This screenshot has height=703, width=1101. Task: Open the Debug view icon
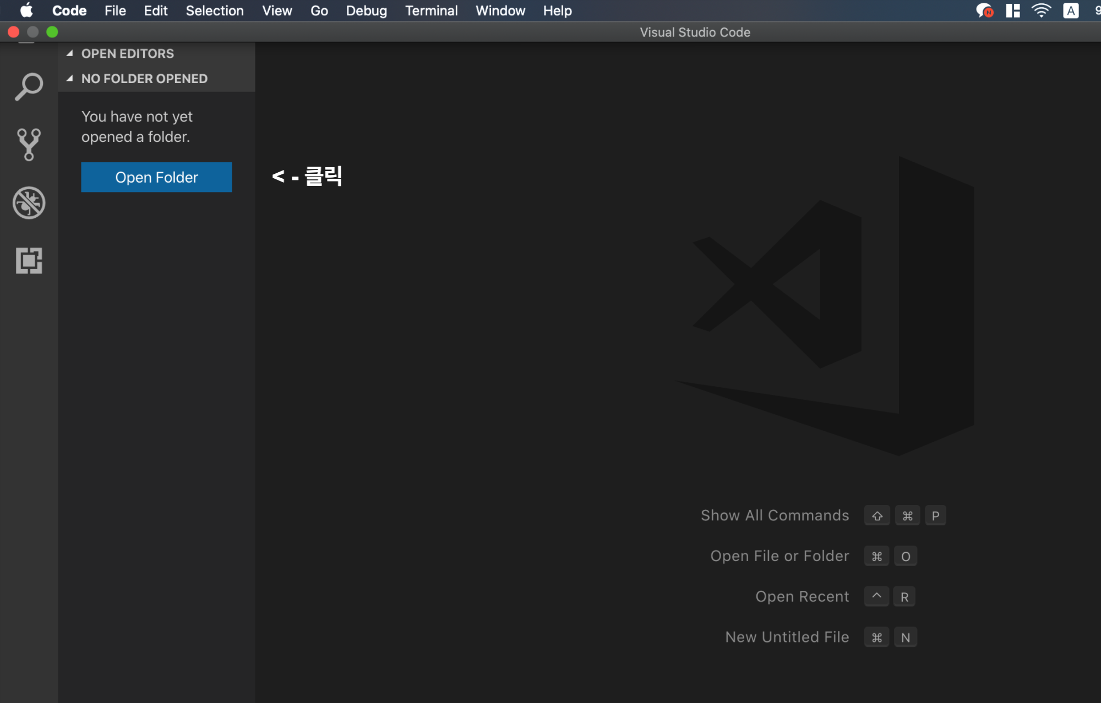pos(29,202)
